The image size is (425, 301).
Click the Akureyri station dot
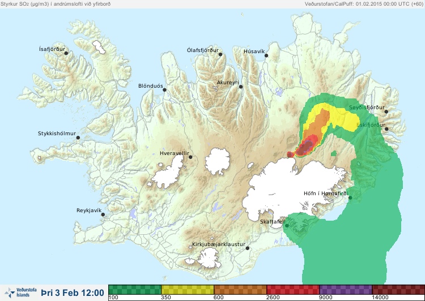[x=241, y=87]
